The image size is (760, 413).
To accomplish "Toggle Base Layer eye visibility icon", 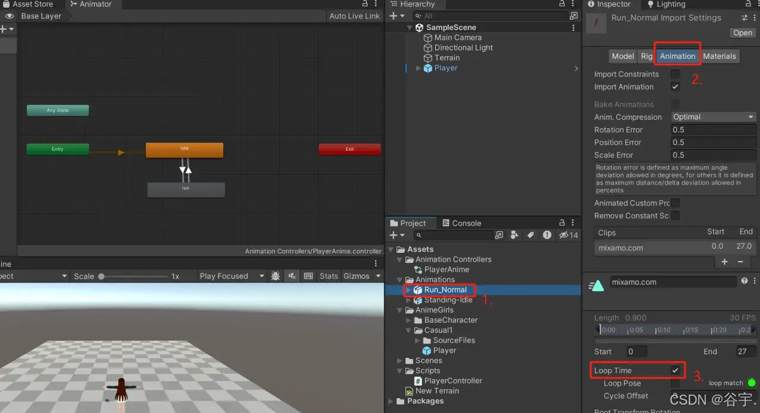I will tap(9, 16).
